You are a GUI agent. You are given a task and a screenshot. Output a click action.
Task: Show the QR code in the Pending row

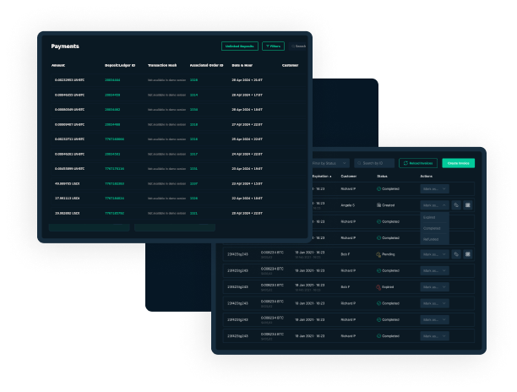[x=467, y=254]
